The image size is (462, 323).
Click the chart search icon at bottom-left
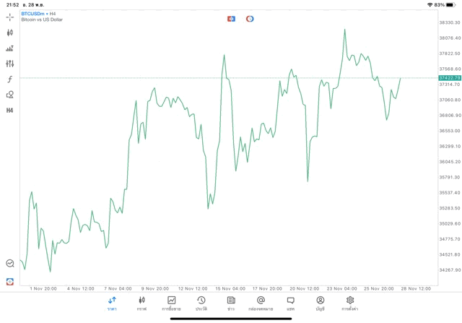coord(9,264)
